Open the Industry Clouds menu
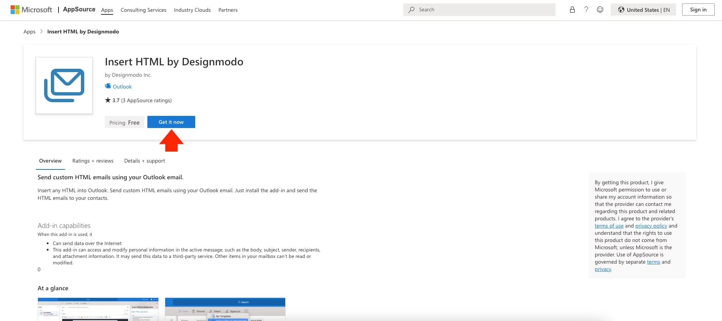722x321 pixels. [x=192, y=10]
